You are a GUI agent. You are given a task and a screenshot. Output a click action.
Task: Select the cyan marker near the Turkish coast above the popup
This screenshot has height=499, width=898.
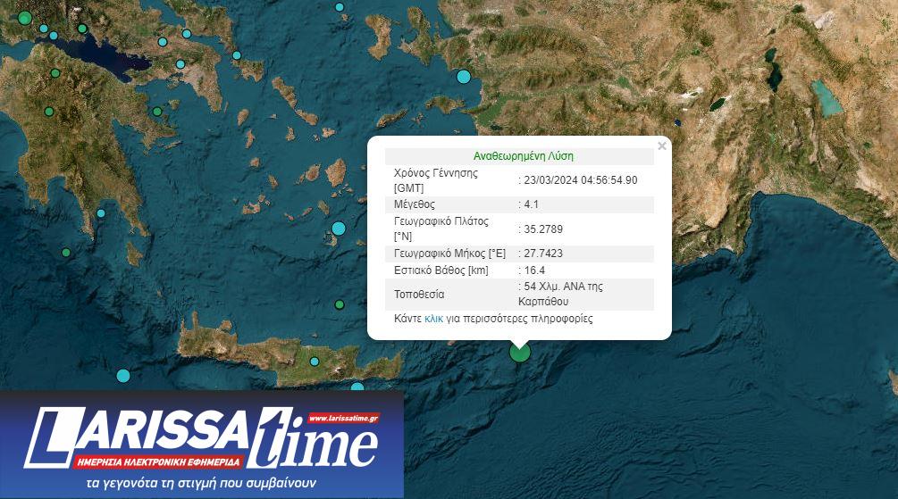click(x=463, y=77)
